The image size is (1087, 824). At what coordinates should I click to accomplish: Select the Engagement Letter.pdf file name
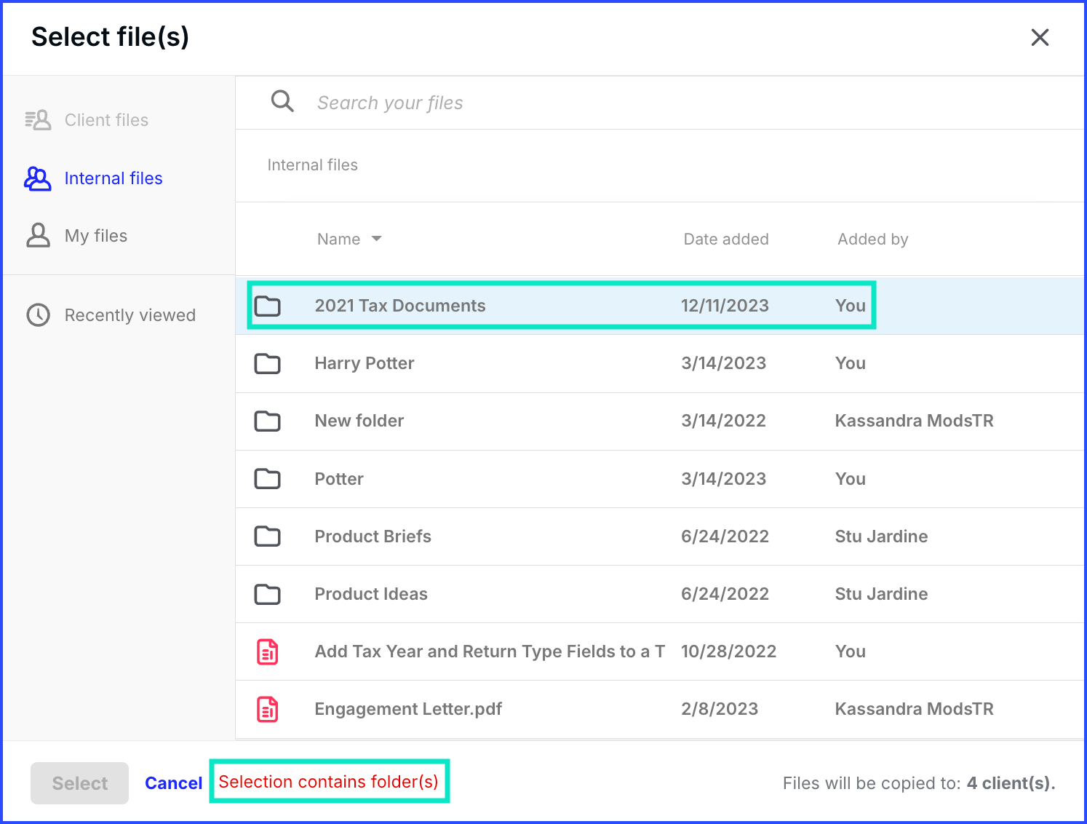click(408, 709)
